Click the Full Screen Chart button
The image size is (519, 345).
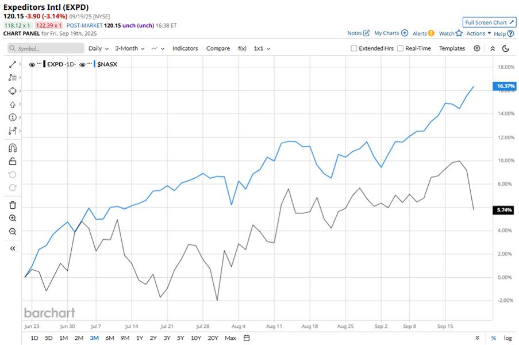[489, 22]
